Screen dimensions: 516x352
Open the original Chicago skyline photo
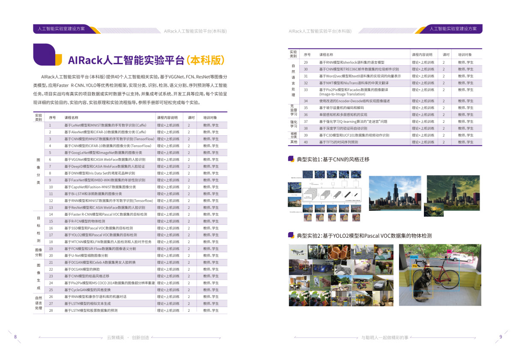click(395, 193)
